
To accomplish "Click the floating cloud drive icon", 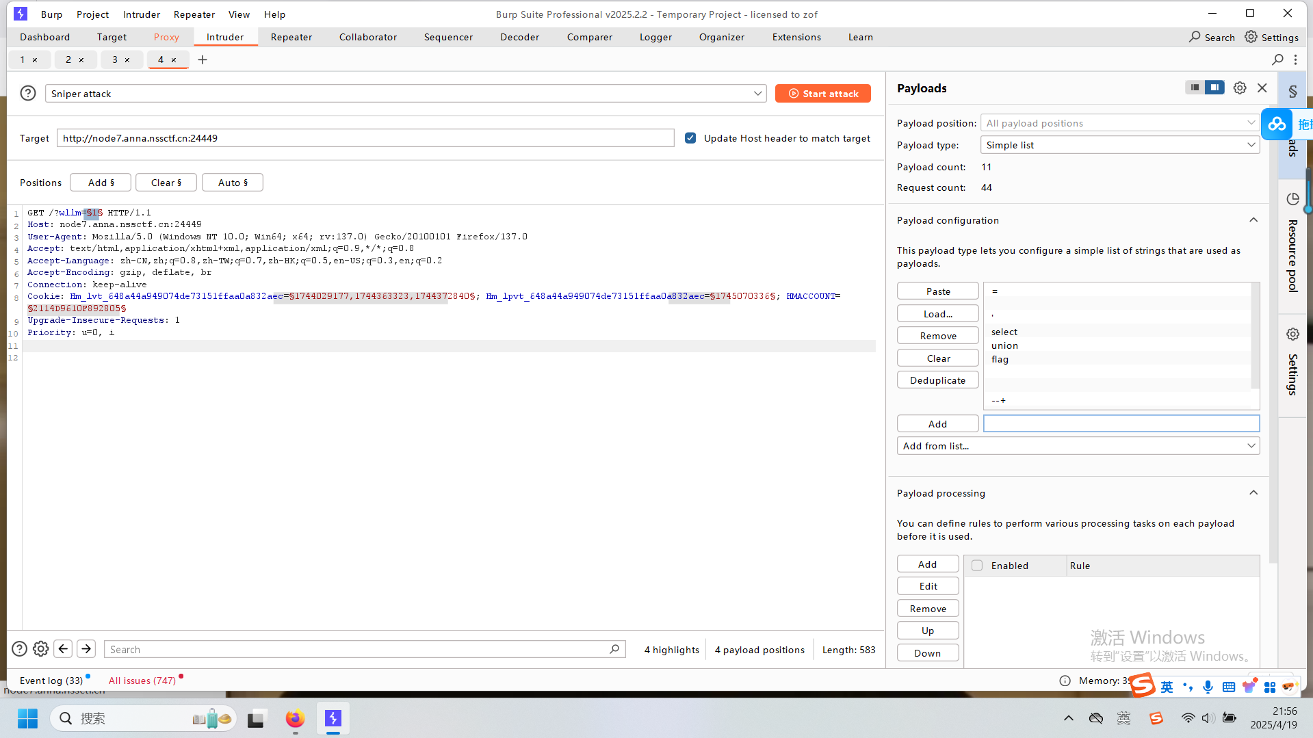I will pyautogui.click(x=1277, y=124).
